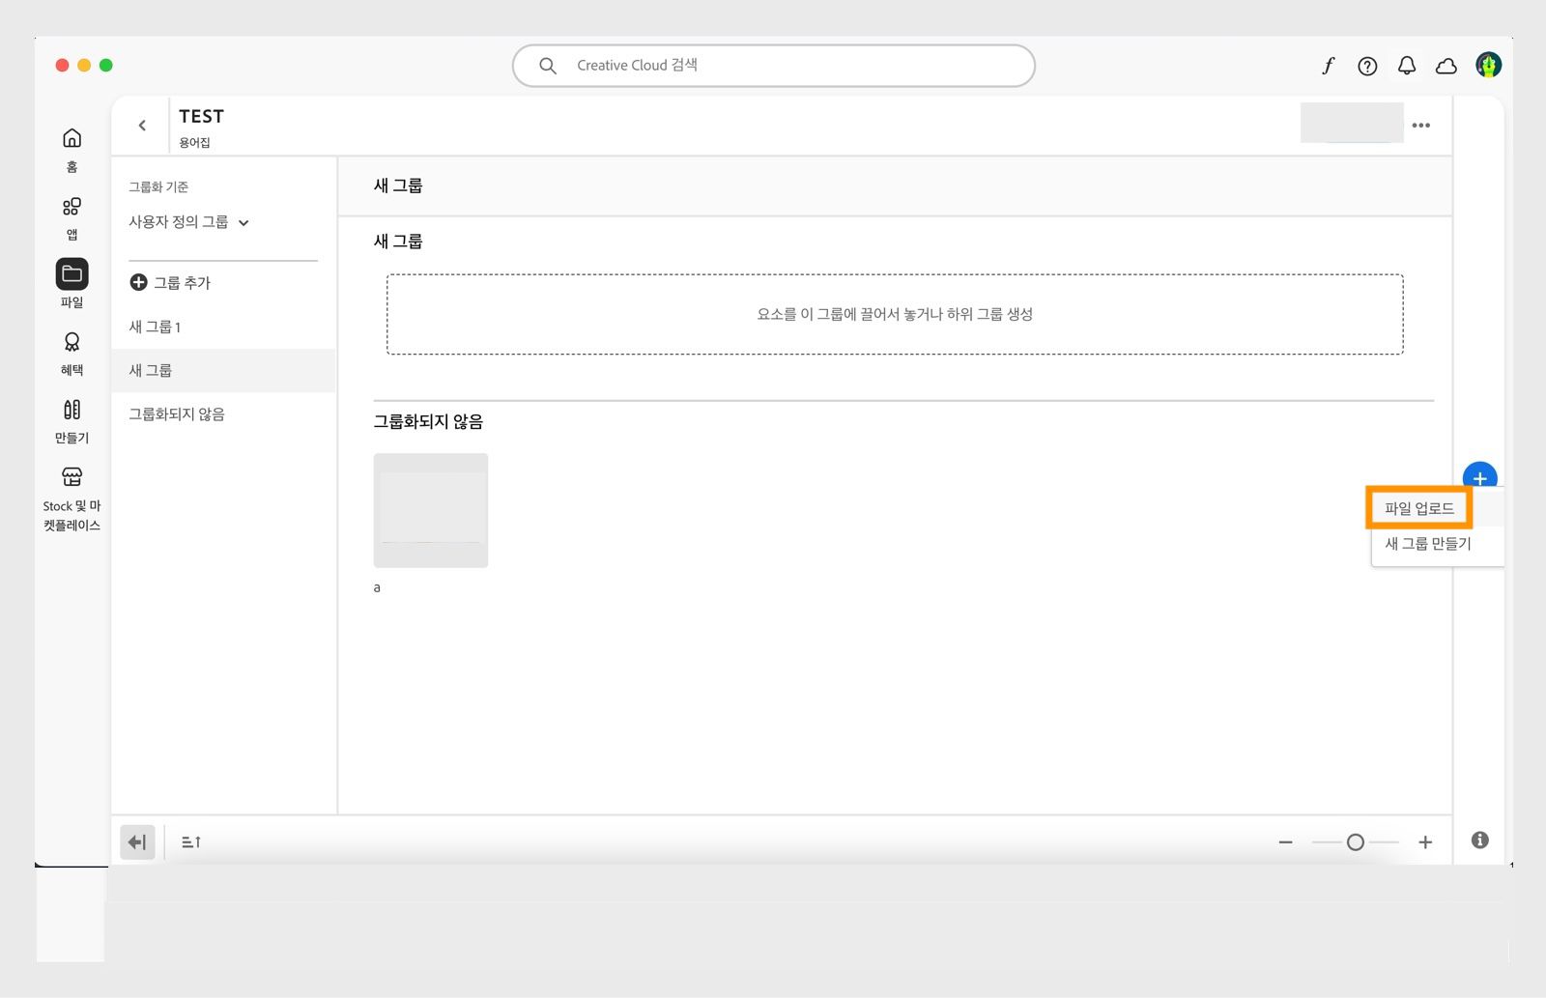Image resolution: width=1546 pixels, height=998 pixels.
Task: Open Stock and Marketplace icon
Action: [72, 477]
